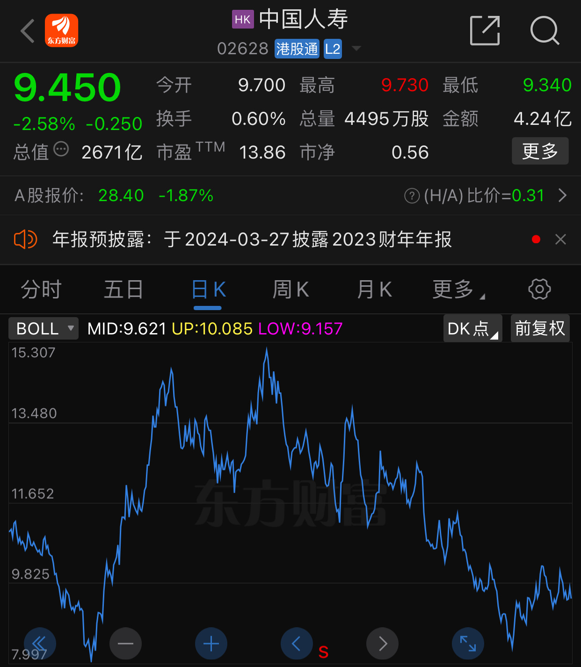
Task: Open the H/A 比价 details chevron
Action: pyautogui.click(x=562, y=196)
